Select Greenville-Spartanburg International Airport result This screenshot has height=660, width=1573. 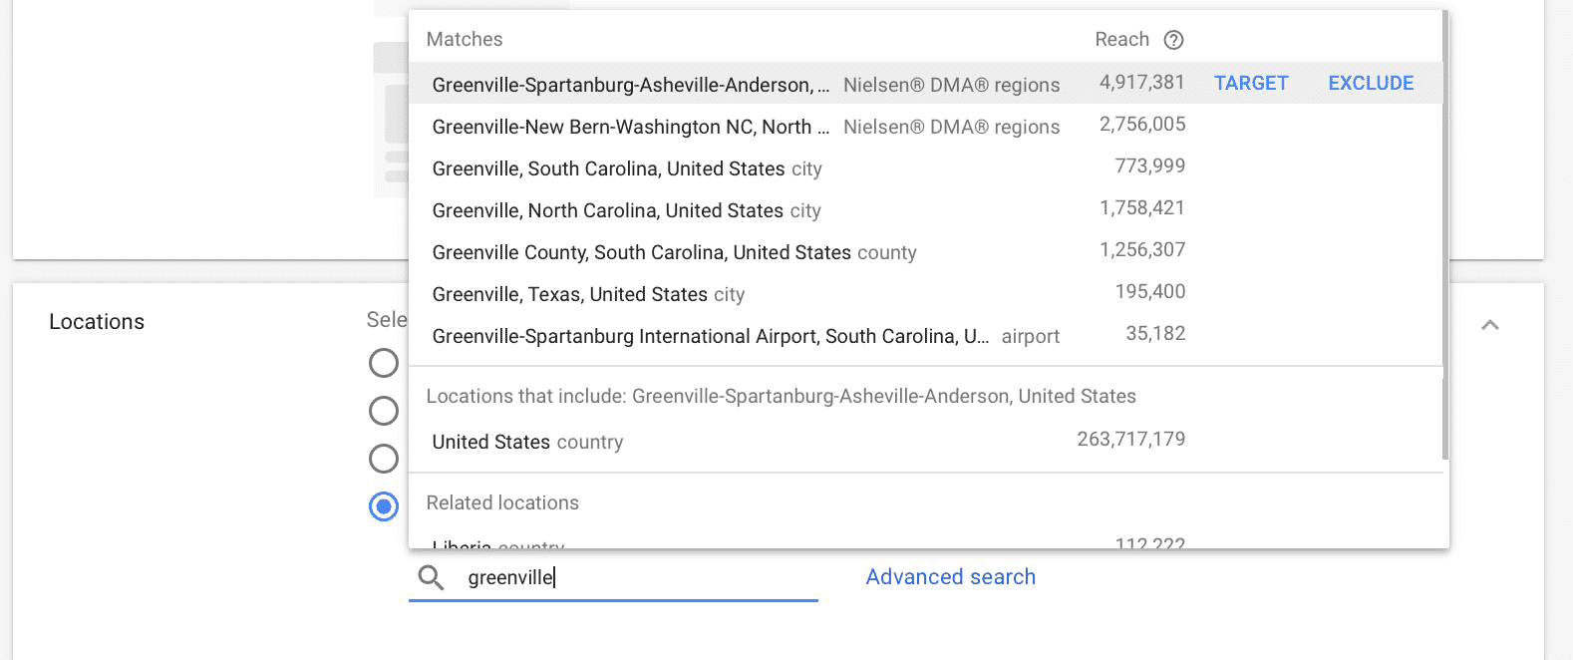pyautogui.click(x=925, y=336)
